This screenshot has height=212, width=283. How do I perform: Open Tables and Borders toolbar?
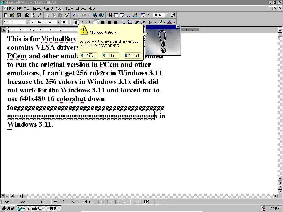coord(109,15)
